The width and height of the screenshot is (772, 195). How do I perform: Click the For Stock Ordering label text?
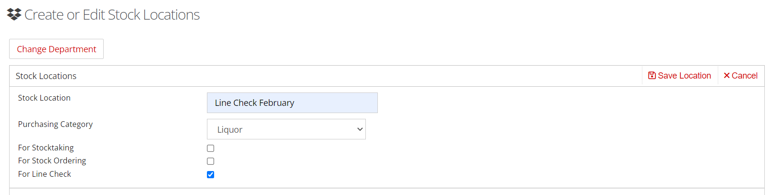(x=52, y=161)
